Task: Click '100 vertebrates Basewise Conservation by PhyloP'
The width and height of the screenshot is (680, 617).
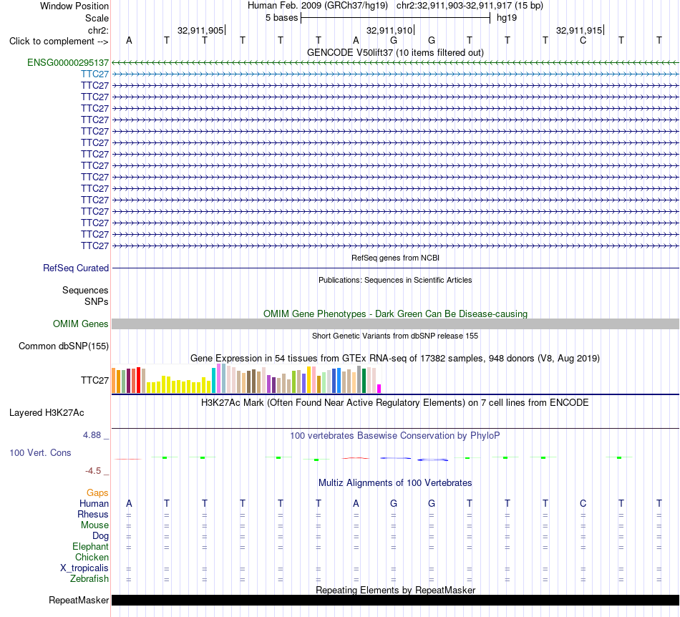Action: (395, 435)
